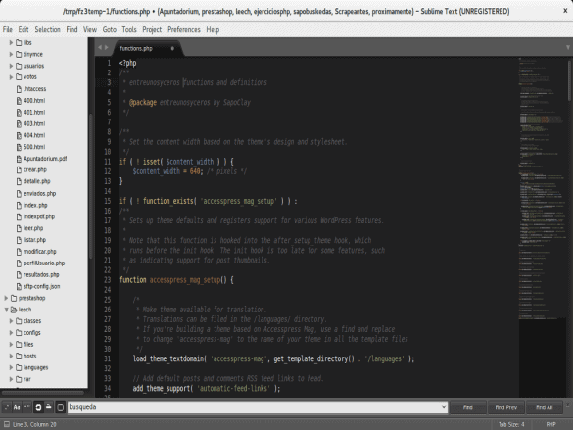Go to next tab with right arrow
The image size is (573, 430).
107,47
